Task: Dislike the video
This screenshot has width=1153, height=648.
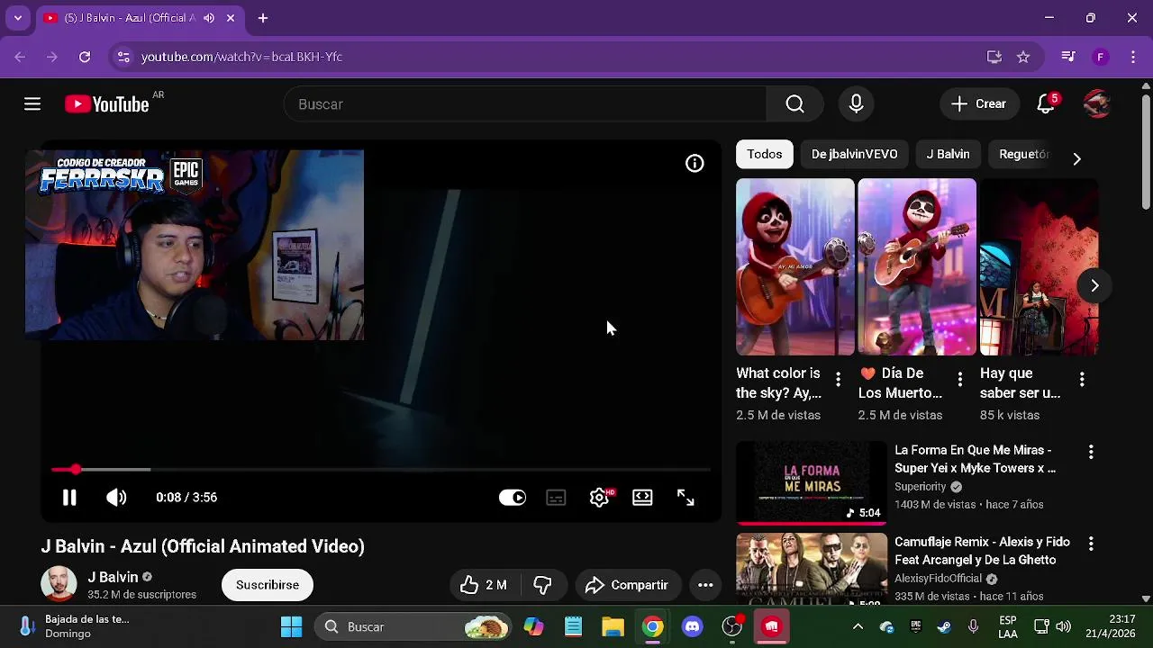Action: point(542,585)
